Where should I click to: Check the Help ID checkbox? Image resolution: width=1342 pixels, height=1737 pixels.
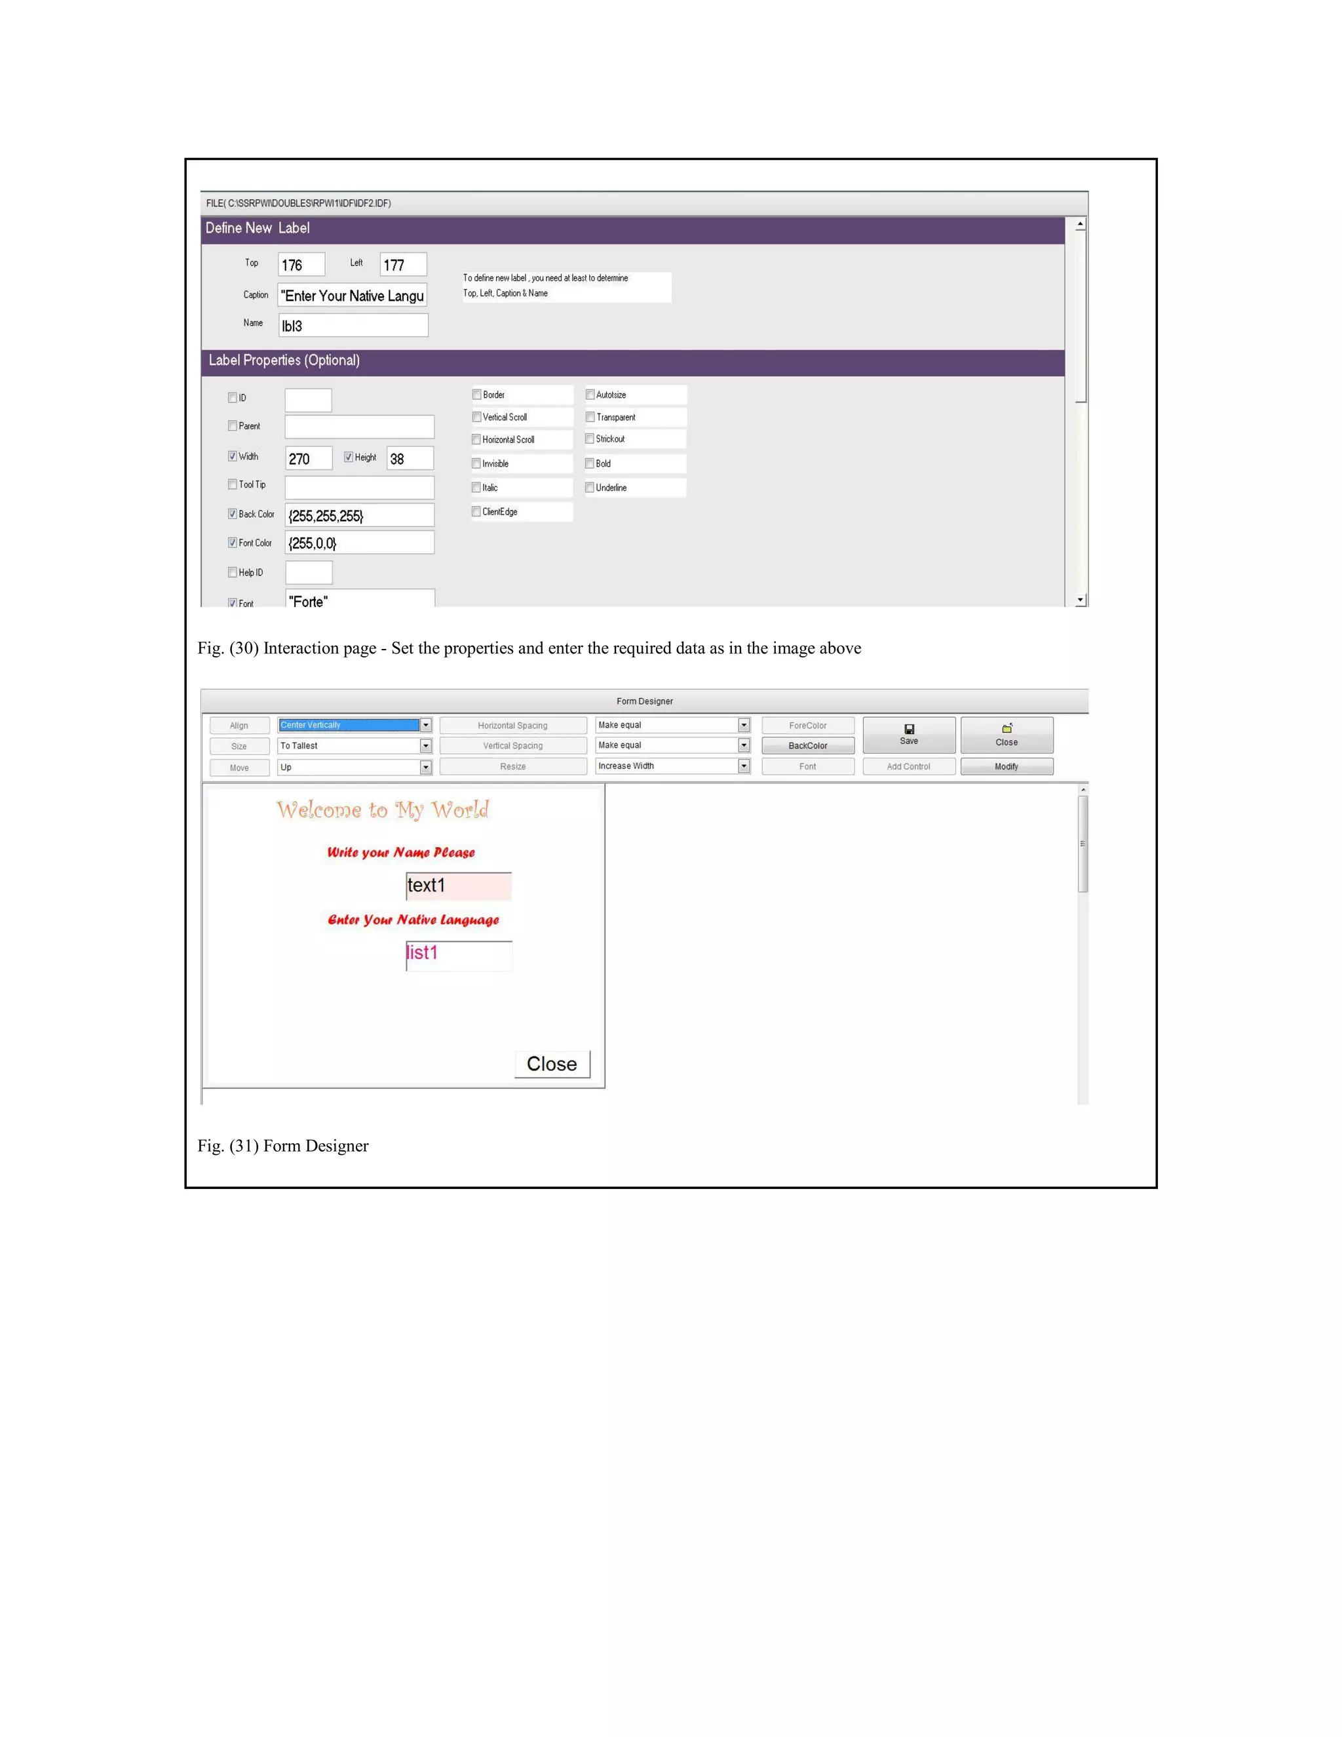click(x=232, y=573)
